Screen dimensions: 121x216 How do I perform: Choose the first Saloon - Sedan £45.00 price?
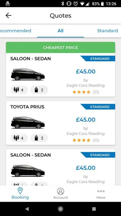point(86,71)
